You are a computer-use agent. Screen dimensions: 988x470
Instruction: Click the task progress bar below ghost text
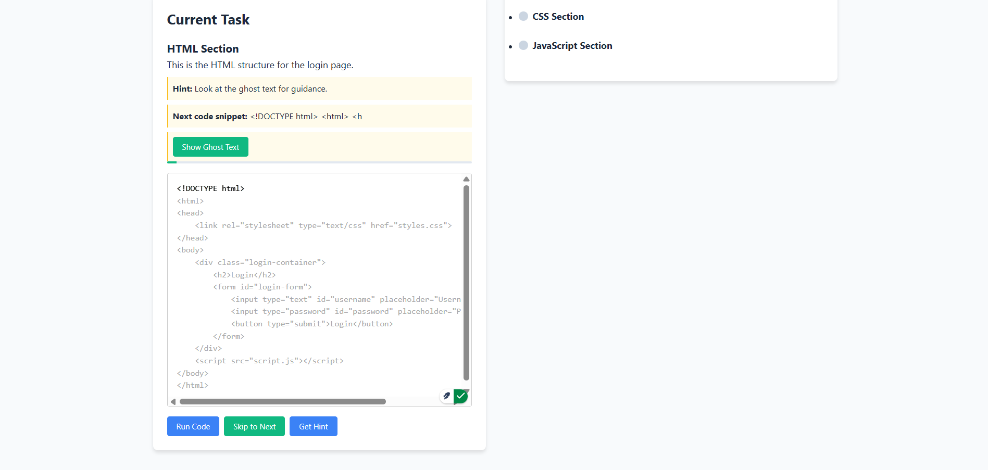click(319, 162)
